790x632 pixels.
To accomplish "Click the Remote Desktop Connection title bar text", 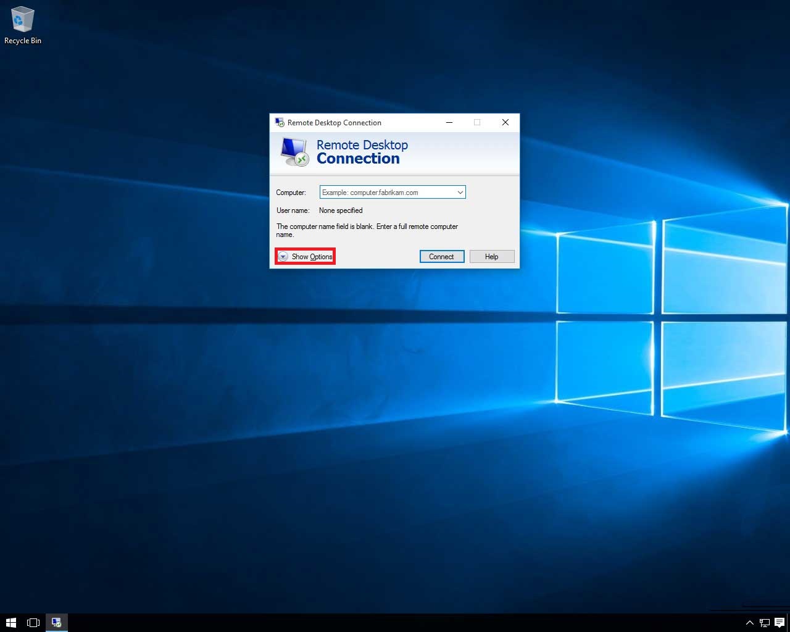I will pos(335,123).
